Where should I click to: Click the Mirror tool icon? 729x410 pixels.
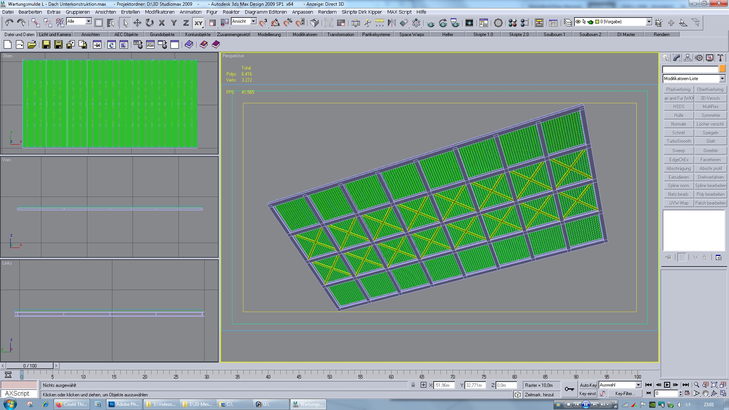[x=391, y=23]
